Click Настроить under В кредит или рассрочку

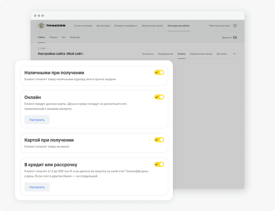pyautogui.click(x=37, y=187)
